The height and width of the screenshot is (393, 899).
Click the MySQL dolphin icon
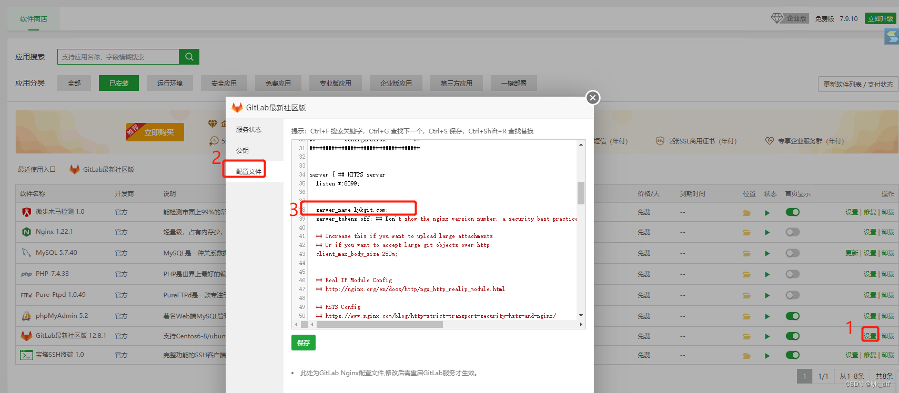[26, 253]
